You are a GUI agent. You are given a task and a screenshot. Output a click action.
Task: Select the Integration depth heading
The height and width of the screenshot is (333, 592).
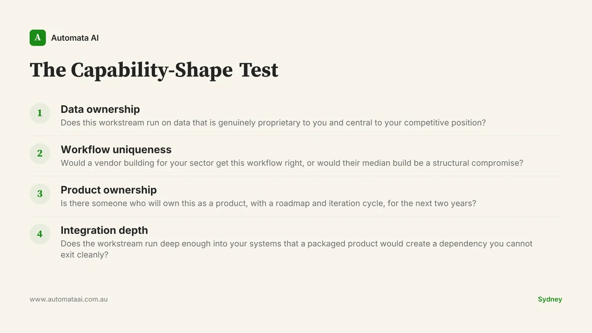pyautogui.click(x=104, y=230)
